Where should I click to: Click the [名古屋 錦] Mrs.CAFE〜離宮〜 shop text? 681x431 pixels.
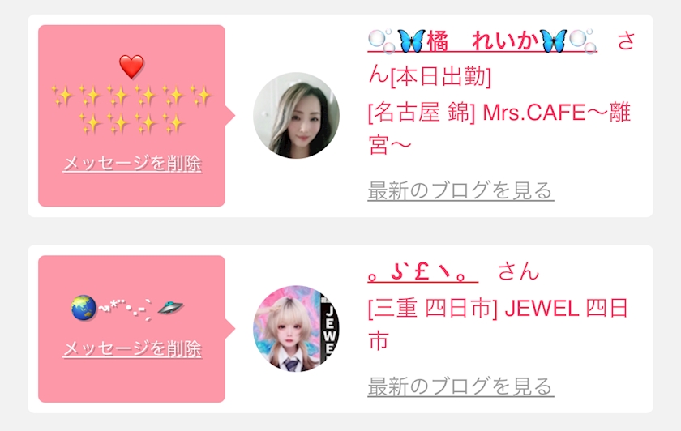[499, 129]
